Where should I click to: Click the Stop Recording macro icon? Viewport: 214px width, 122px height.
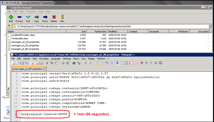point(147,63)
